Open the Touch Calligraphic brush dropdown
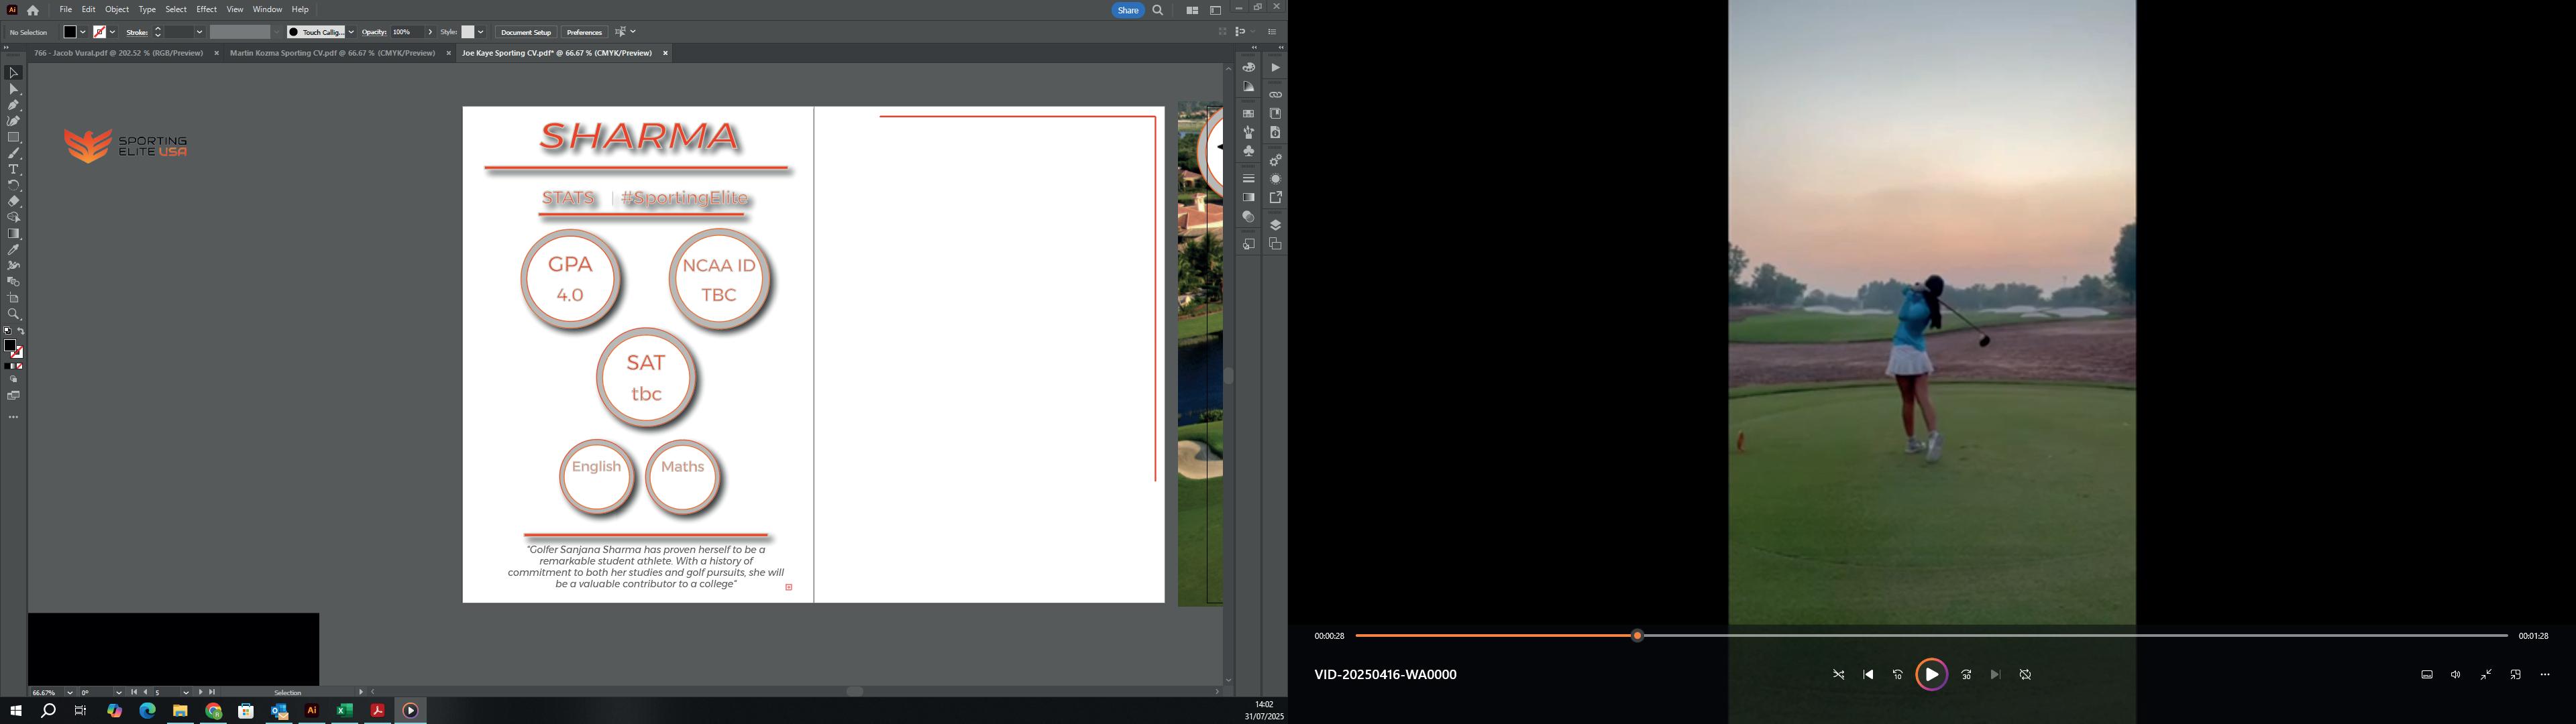2576x724 pixels. (350, 32)
